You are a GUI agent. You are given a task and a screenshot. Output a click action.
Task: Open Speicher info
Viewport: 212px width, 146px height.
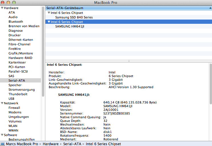[x=15, y=85]
